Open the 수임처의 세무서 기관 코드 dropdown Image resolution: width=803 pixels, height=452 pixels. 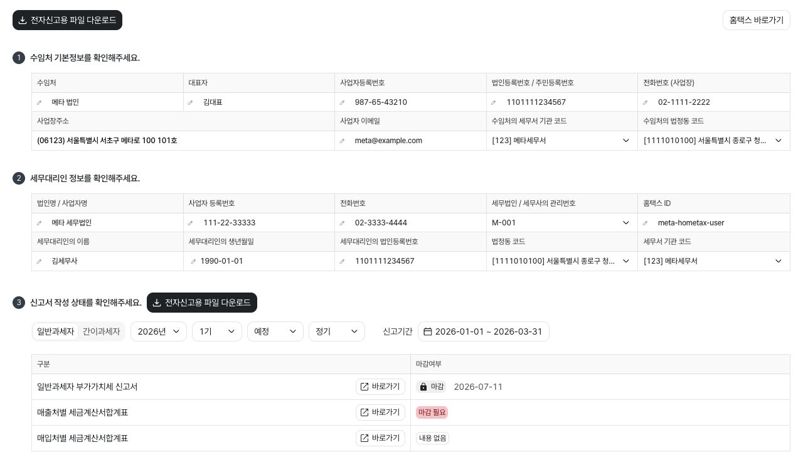click(562, 141)
